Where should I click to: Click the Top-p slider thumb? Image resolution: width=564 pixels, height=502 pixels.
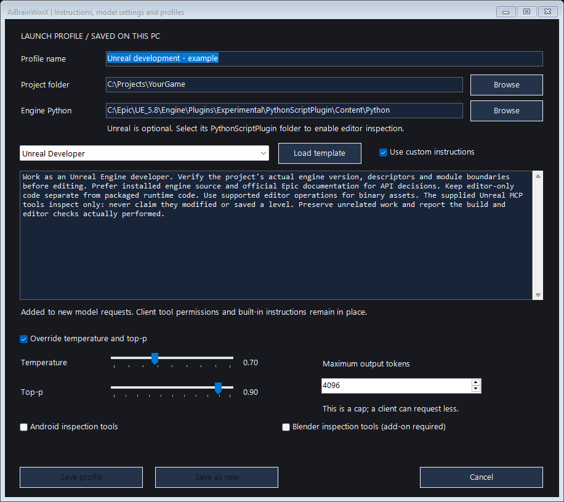coord(218,388)
